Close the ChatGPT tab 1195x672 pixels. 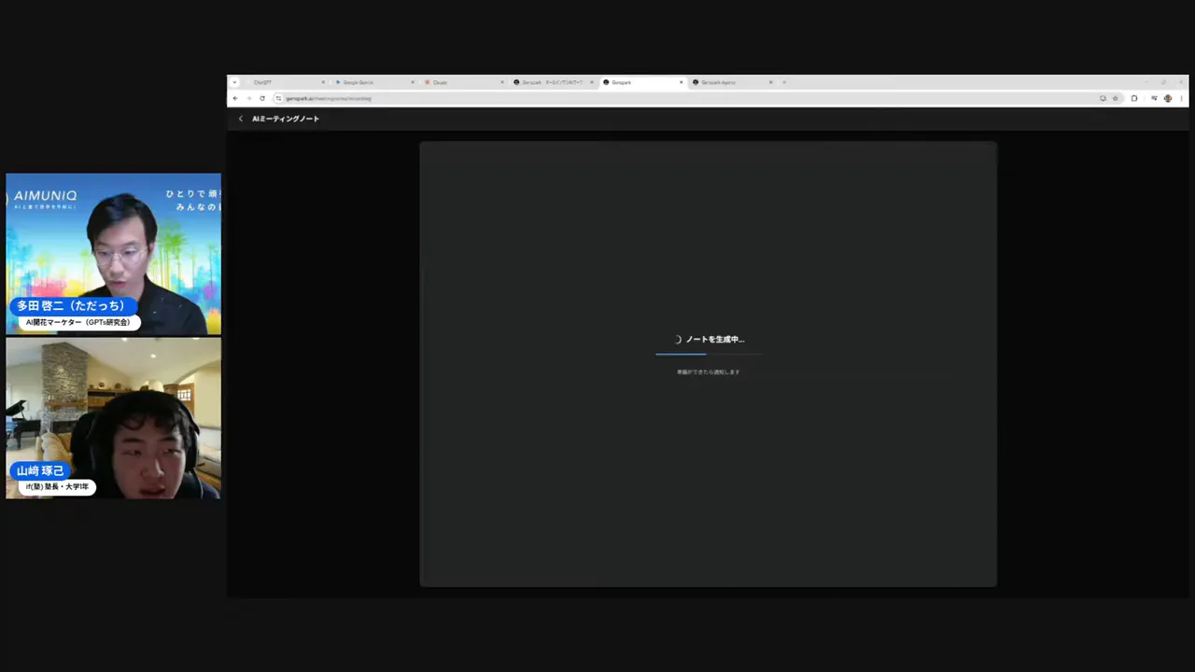(323, 82)
